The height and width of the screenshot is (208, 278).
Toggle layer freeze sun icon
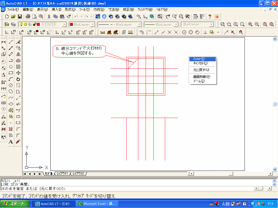click(x=25, y=24)
